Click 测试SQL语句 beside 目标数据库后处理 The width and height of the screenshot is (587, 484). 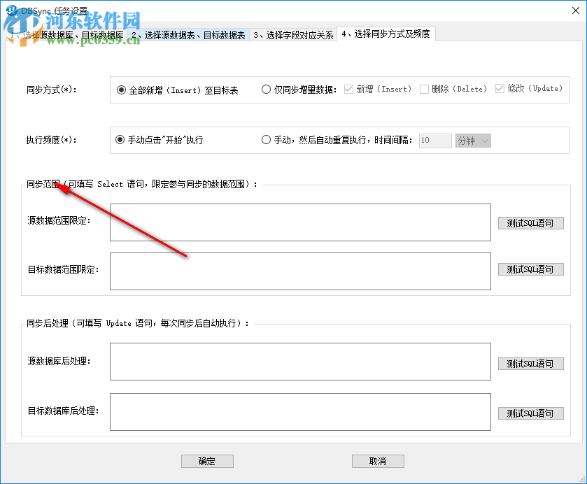point(530,413)
